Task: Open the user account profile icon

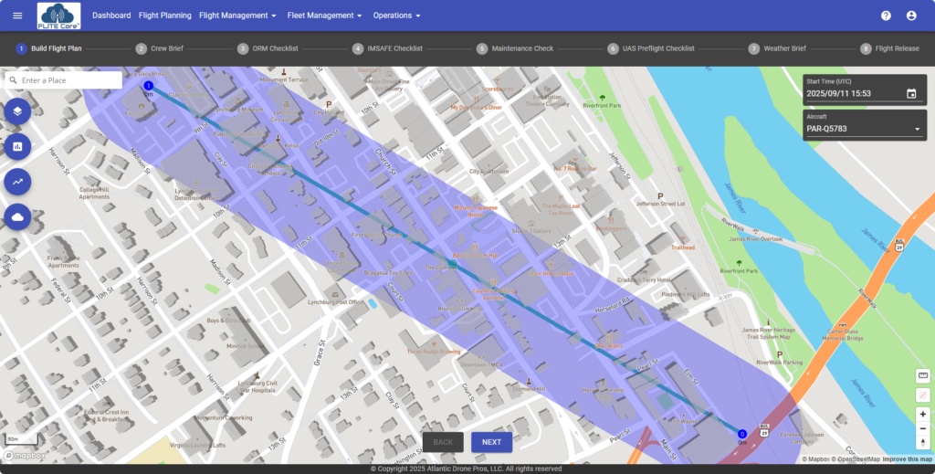Action: tap(911, 16)
